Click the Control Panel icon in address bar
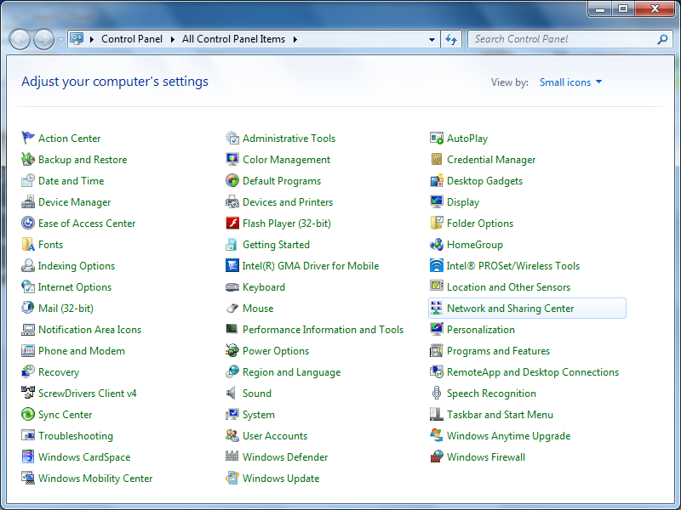 77,38
